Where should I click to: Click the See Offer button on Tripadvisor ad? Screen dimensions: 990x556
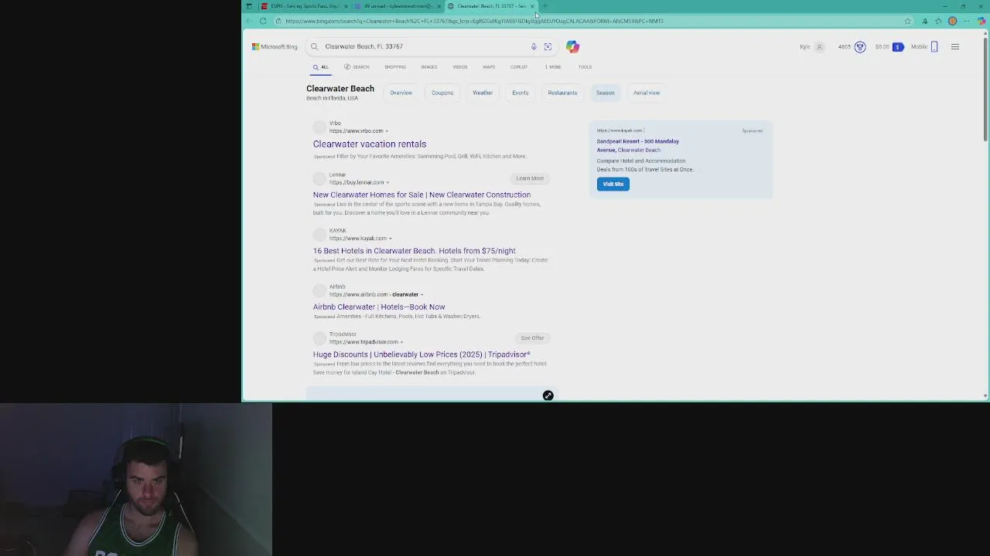(x=532, y=338)
